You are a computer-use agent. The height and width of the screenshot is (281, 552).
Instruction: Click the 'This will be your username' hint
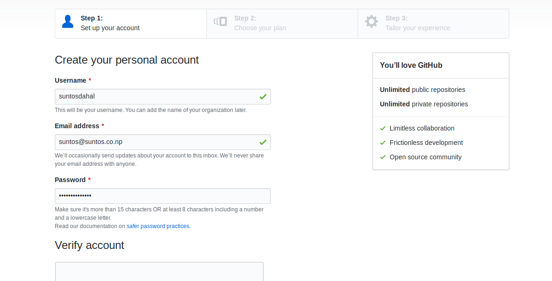point(151,110)
